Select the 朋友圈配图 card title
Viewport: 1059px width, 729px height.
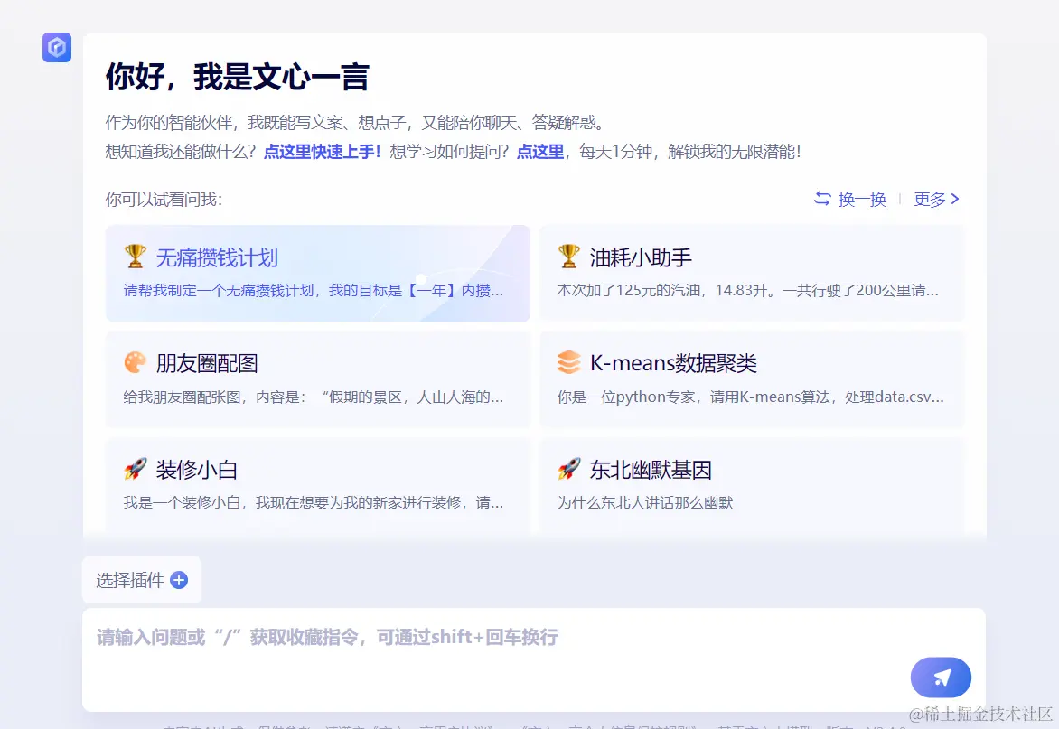(207, 363)
